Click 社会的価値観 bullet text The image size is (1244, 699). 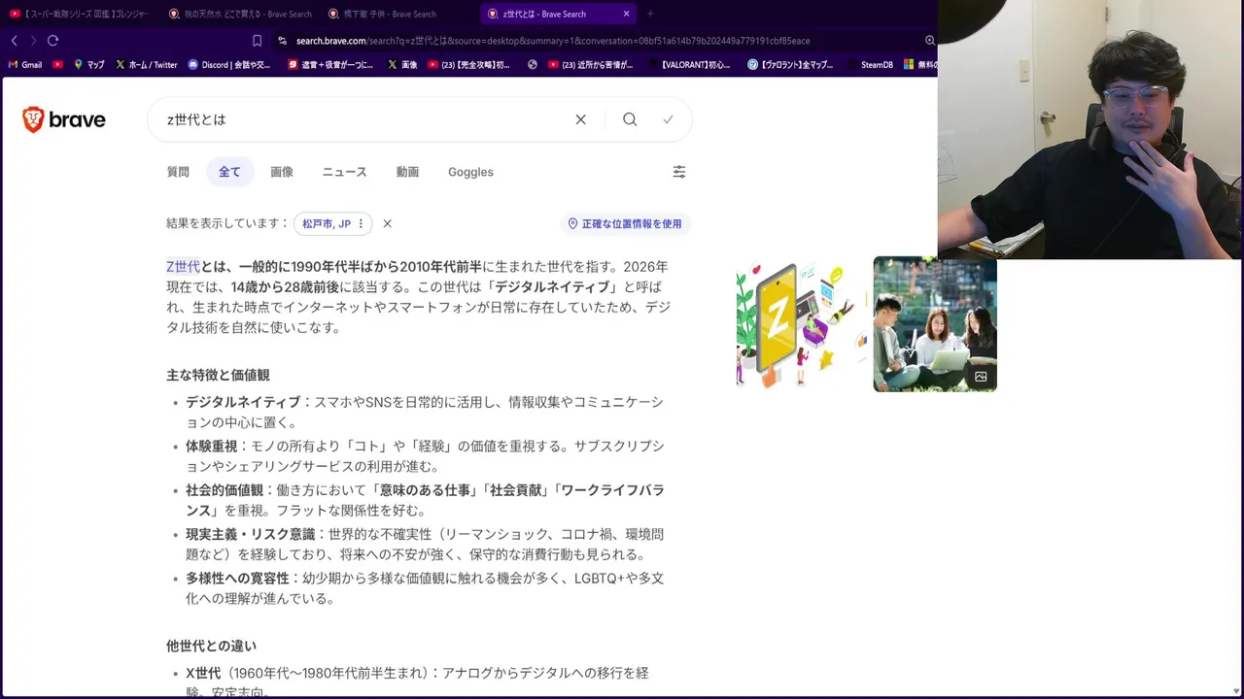pyautogui.click(x=225, y=490)
